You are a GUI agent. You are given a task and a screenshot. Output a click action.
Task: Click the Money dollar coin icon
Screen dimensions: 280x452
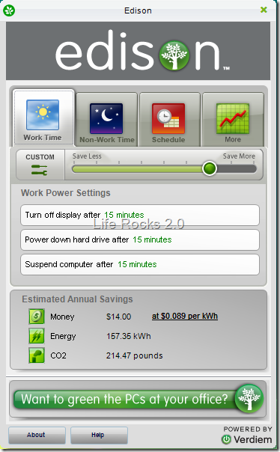coord(37,317)
